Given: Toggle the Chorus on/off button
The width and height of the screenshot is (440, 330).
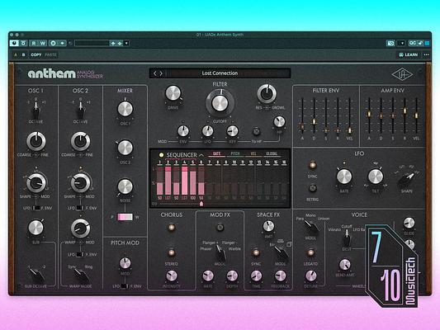Looking at the screenshot, I should (171, 227).
